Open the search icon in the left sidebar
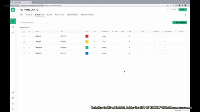200x112 pixels. [13, 16]
